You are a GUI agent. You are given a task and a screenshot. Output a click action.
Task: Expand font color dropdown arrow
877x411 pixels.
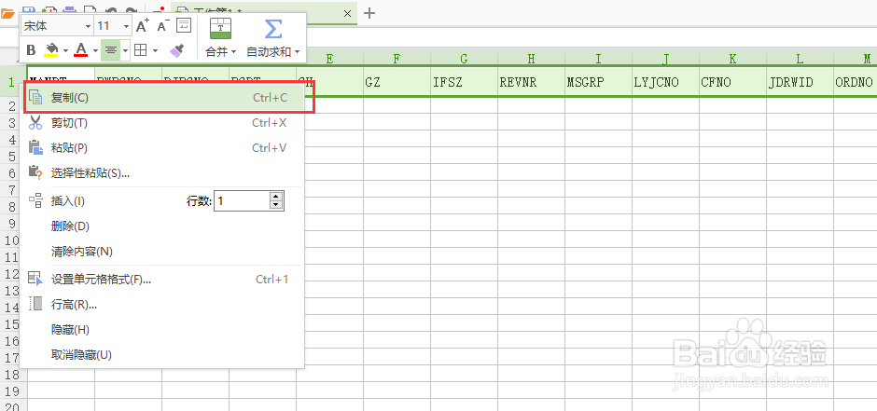click(x=95, y=51)
